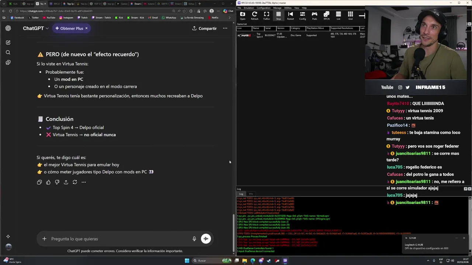Open the Twitch bookmark
The width and height of the screenshot is (472, 265).
[x=83, y=18]
